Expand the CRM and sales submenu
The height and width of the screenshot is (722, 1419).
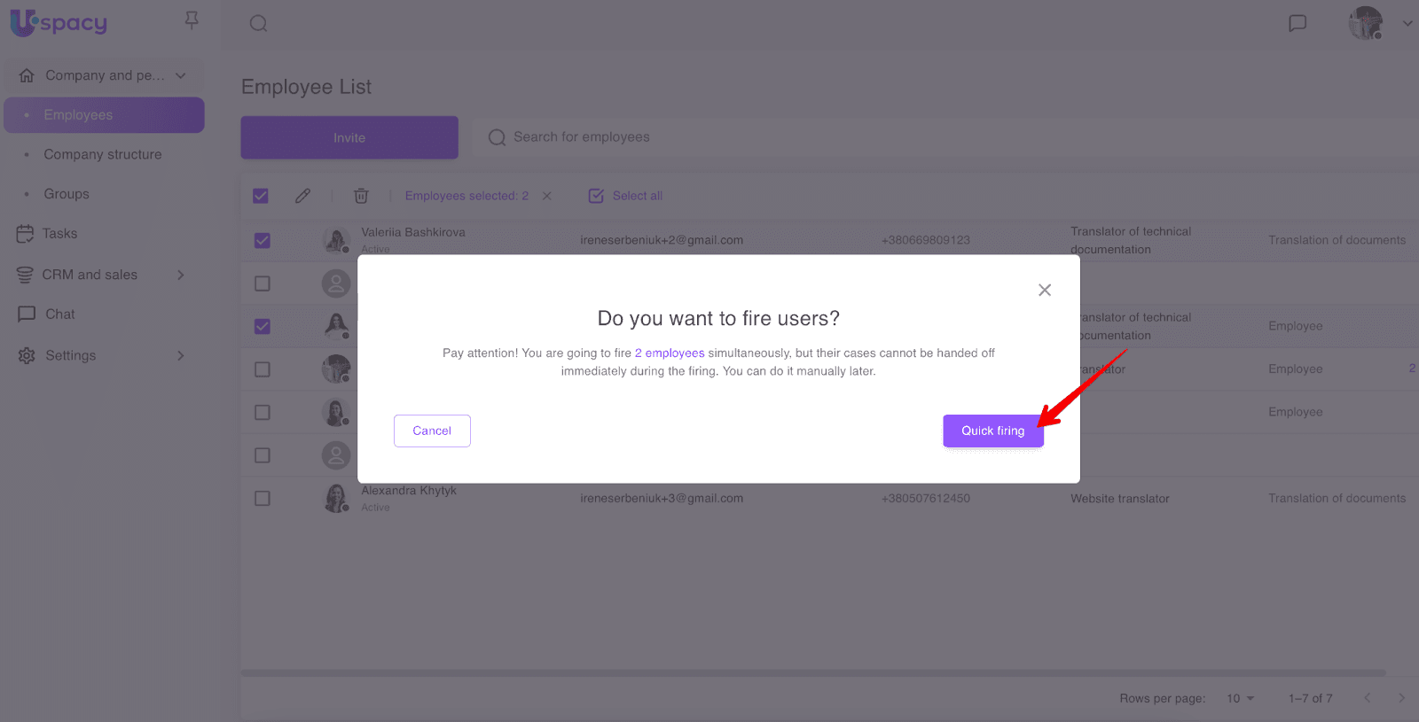pyautogui.click(x=181, y=275)
